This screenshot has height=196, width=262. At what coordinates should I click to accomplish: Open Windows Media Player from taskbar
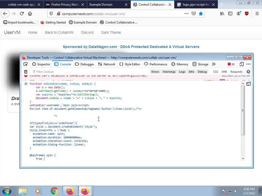(x=38, y=191)
